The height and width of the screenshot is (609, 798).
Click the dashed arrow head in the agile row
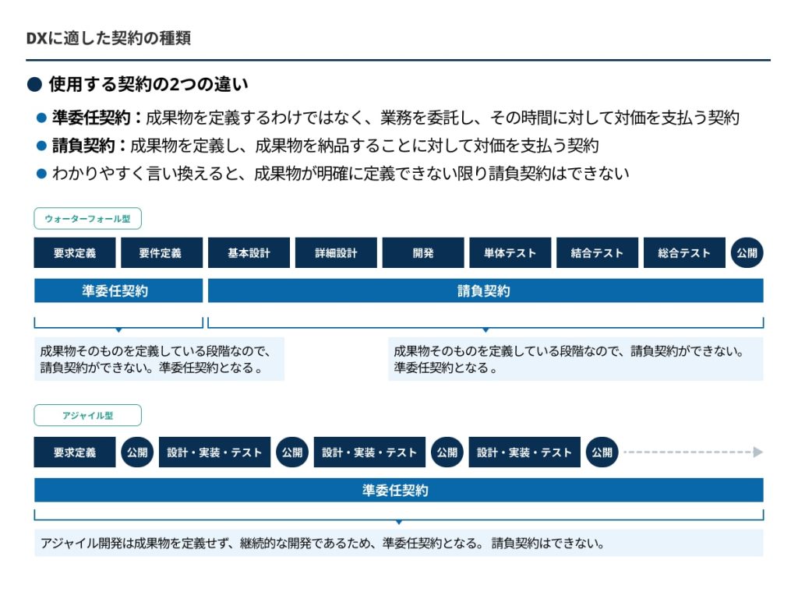point(757,452)
